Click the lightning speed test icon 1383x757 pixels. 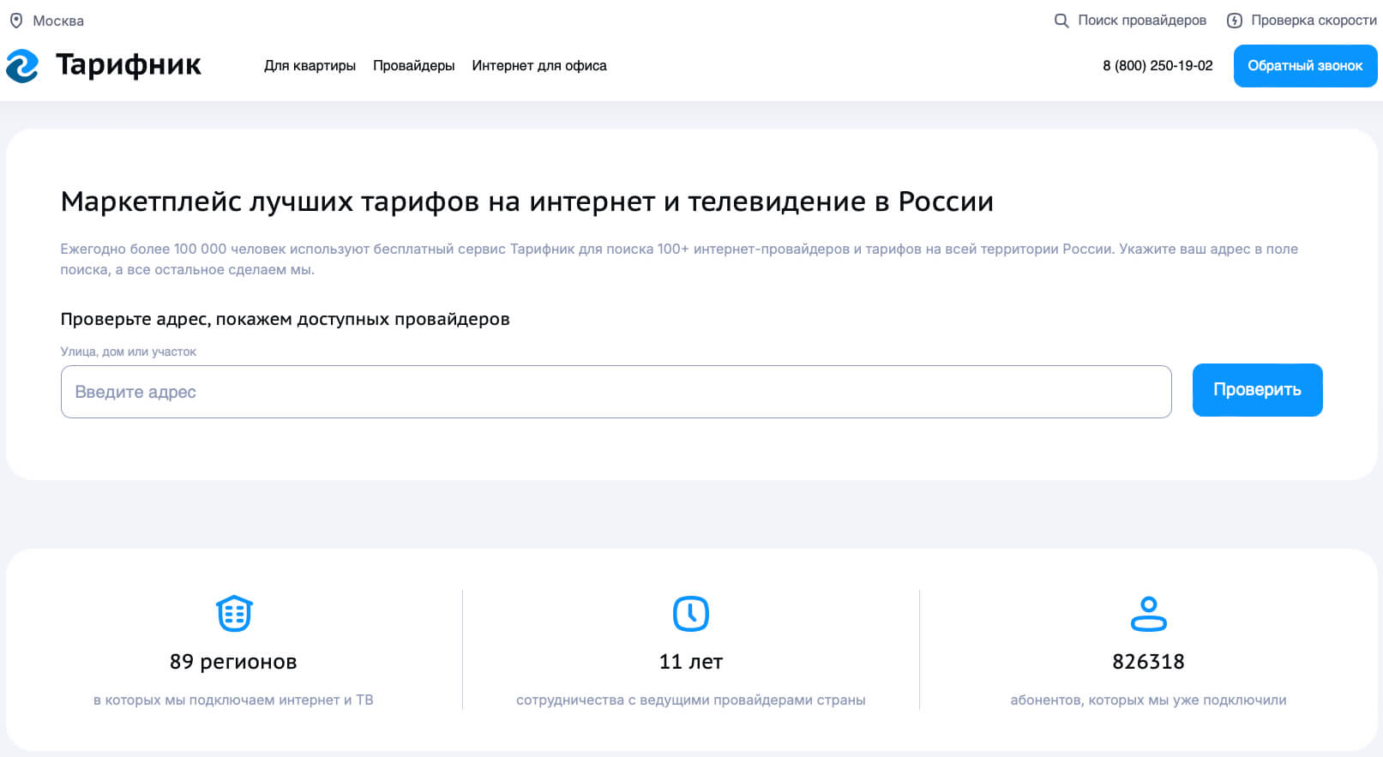tap(1234, 21)
